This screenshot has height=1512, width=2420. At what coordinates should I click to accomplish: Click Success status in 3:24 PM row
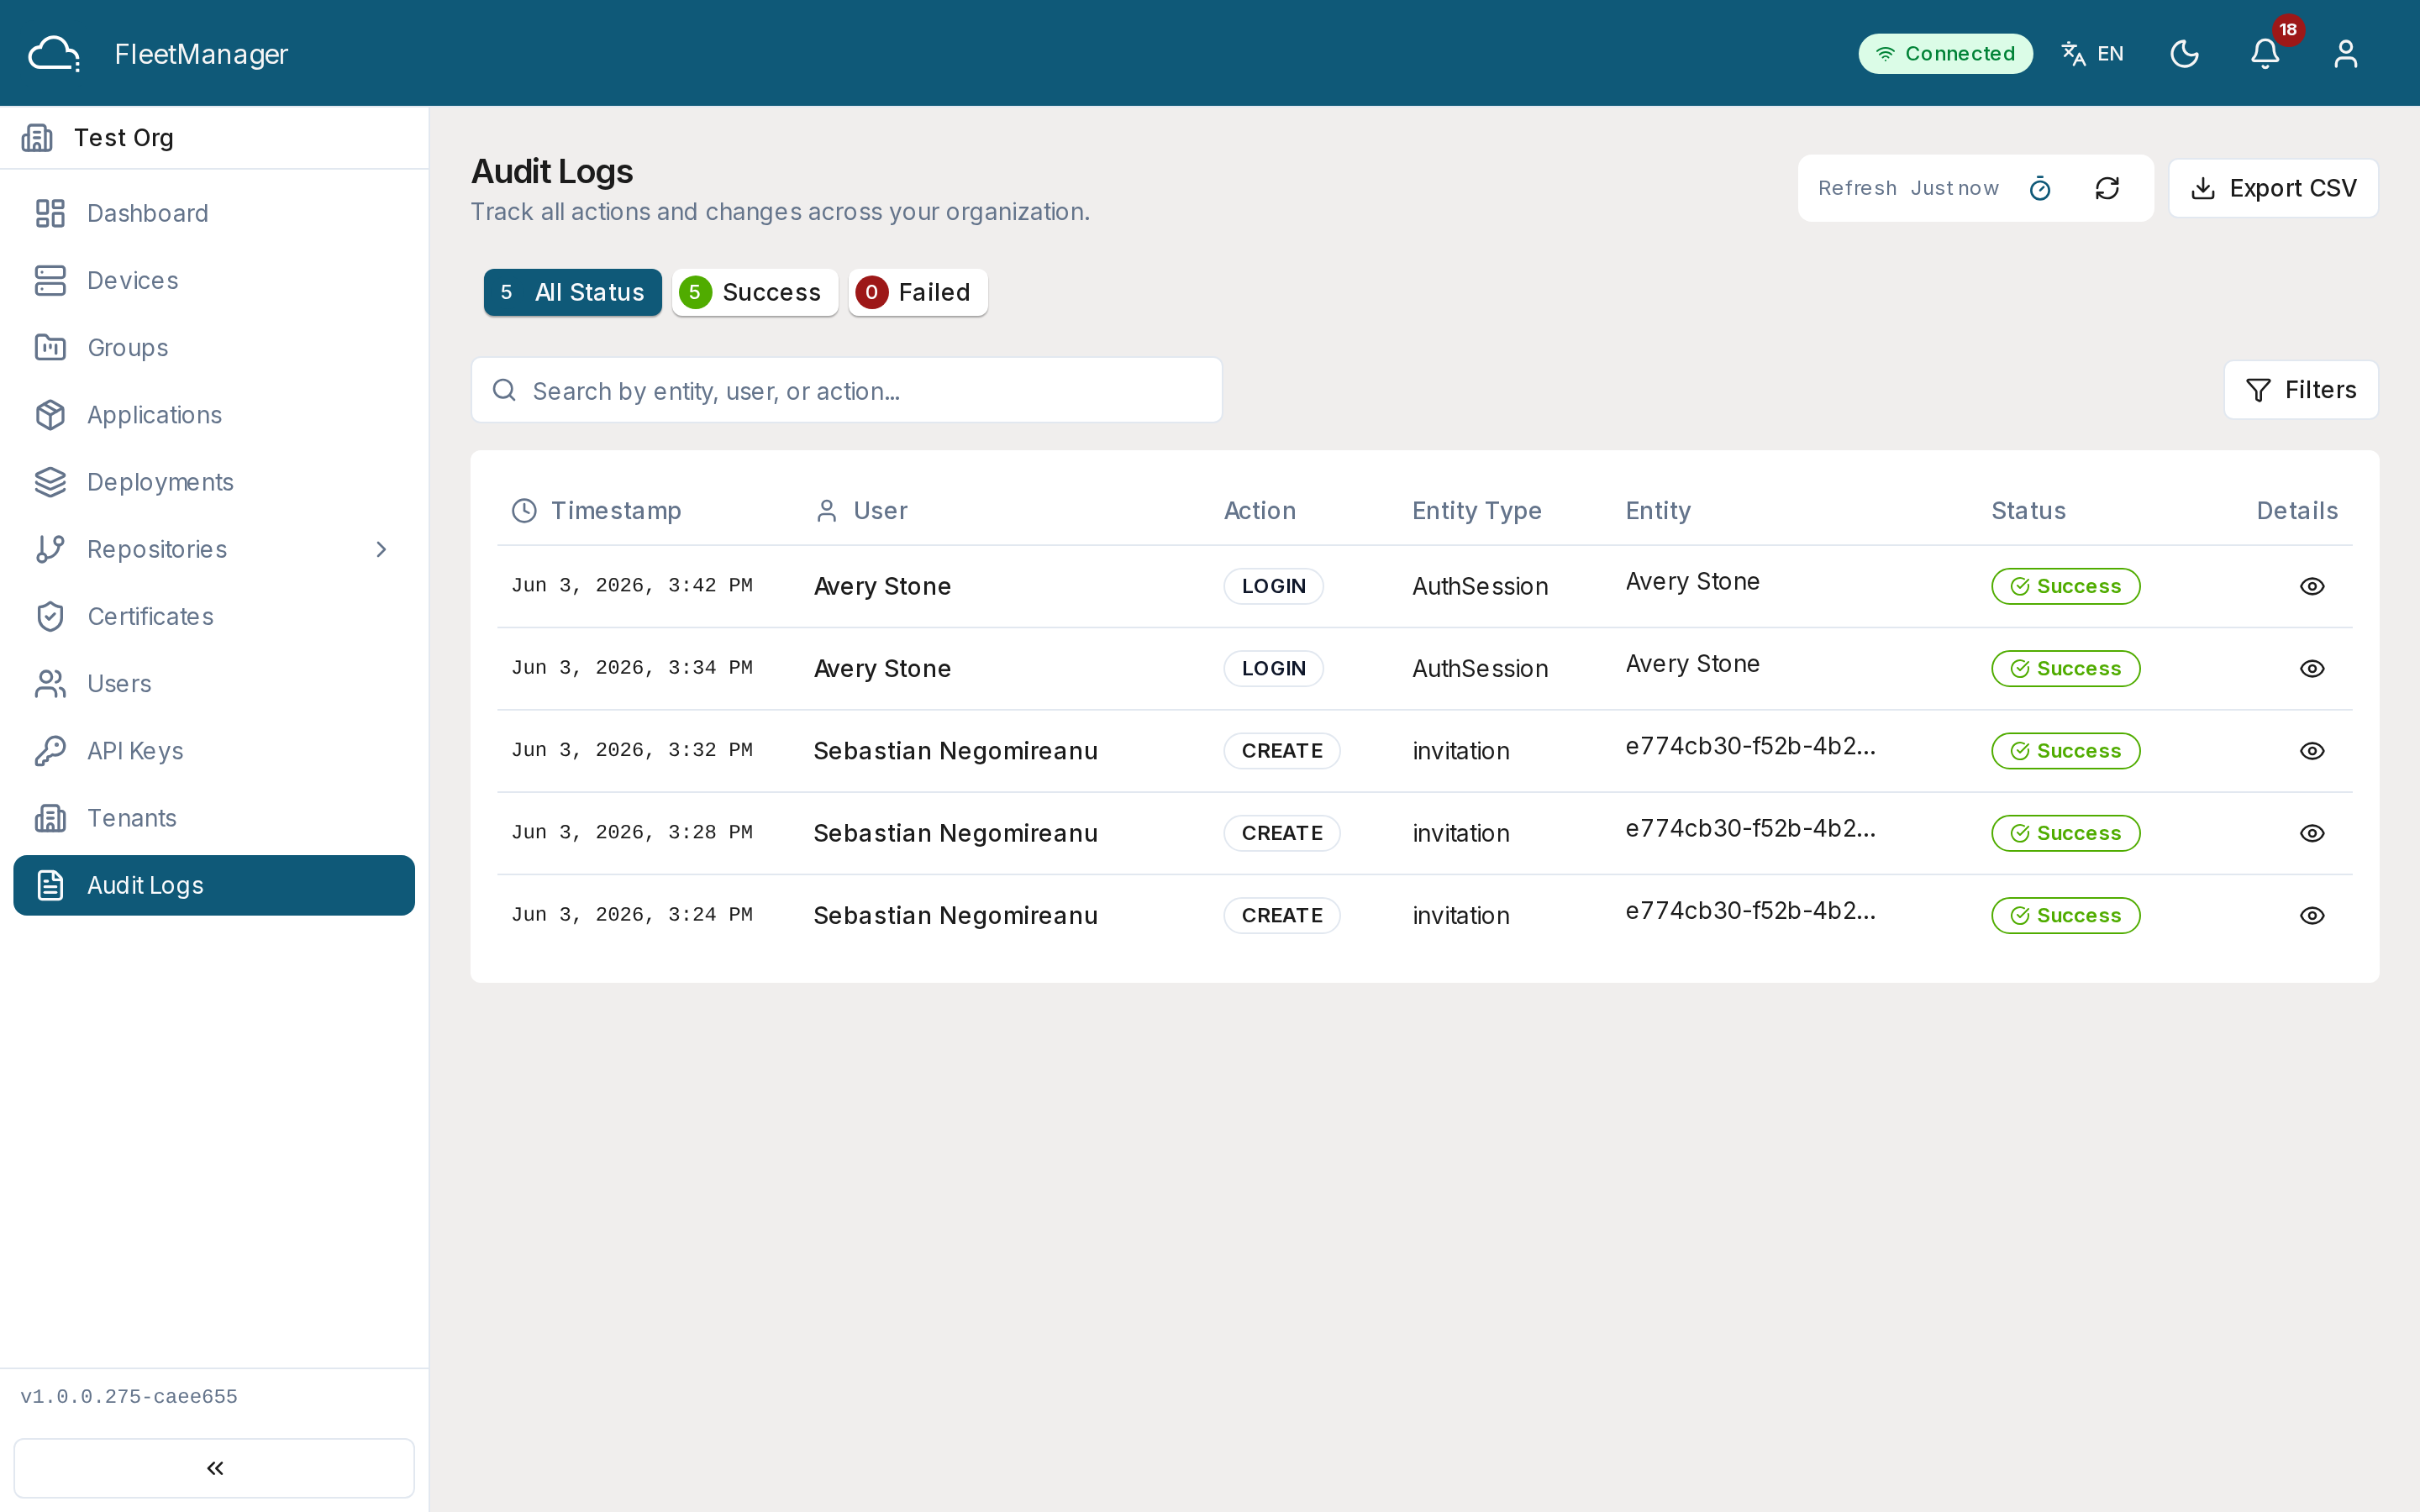[2065, 915]
